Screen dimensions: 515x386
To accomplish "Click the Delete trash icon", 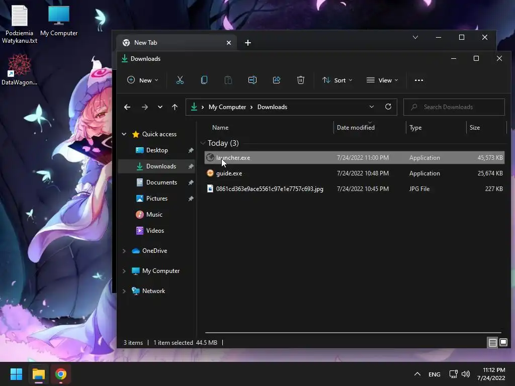I will [301, 80].
